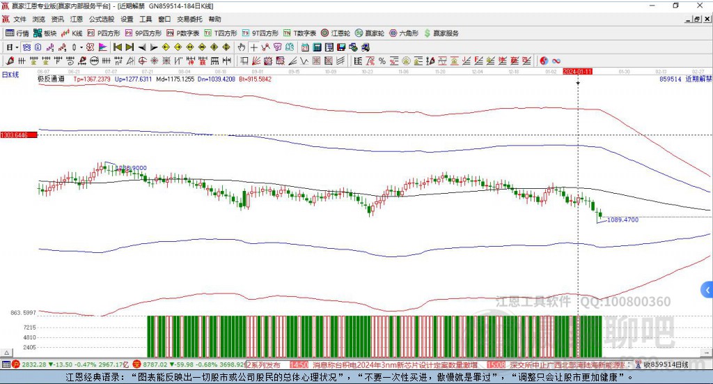Click the 台积电 news ticker headline
This screenshot has height=384, width=713.
(x=394, y=364)
